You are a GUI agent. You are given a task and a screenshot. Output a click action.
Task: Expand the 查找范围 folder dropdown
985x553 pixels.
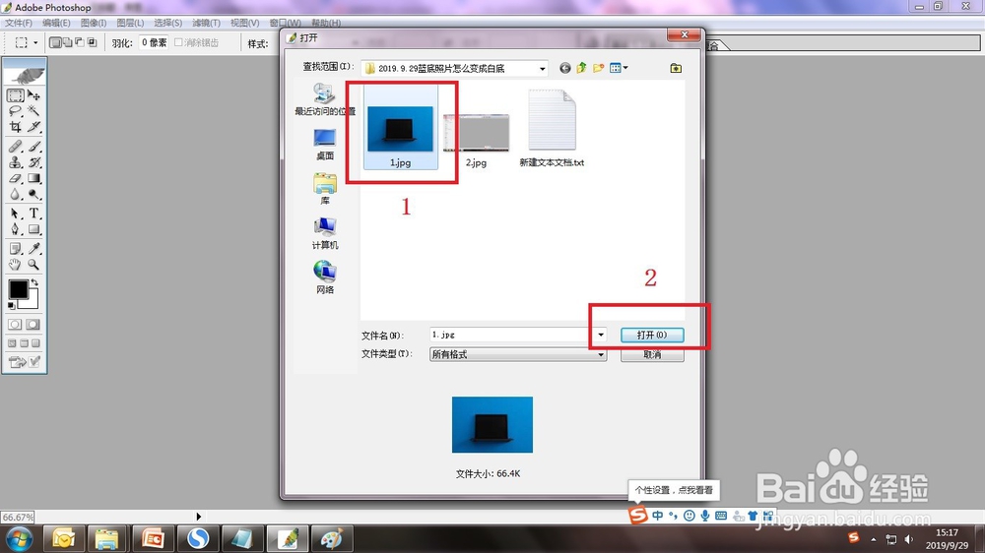point(542,69)
